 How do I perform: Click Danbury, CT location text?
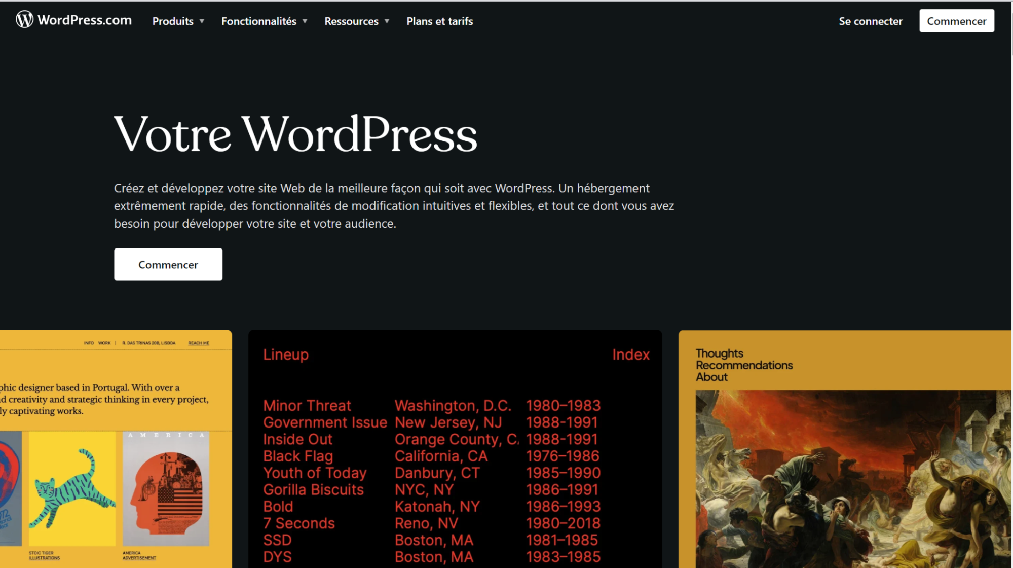coord(437,472)
